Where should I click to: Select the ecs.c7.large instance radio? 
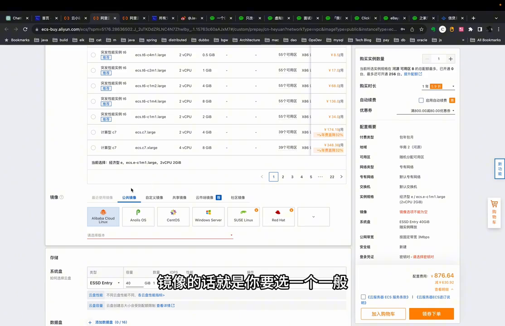(x=93, y=132)
